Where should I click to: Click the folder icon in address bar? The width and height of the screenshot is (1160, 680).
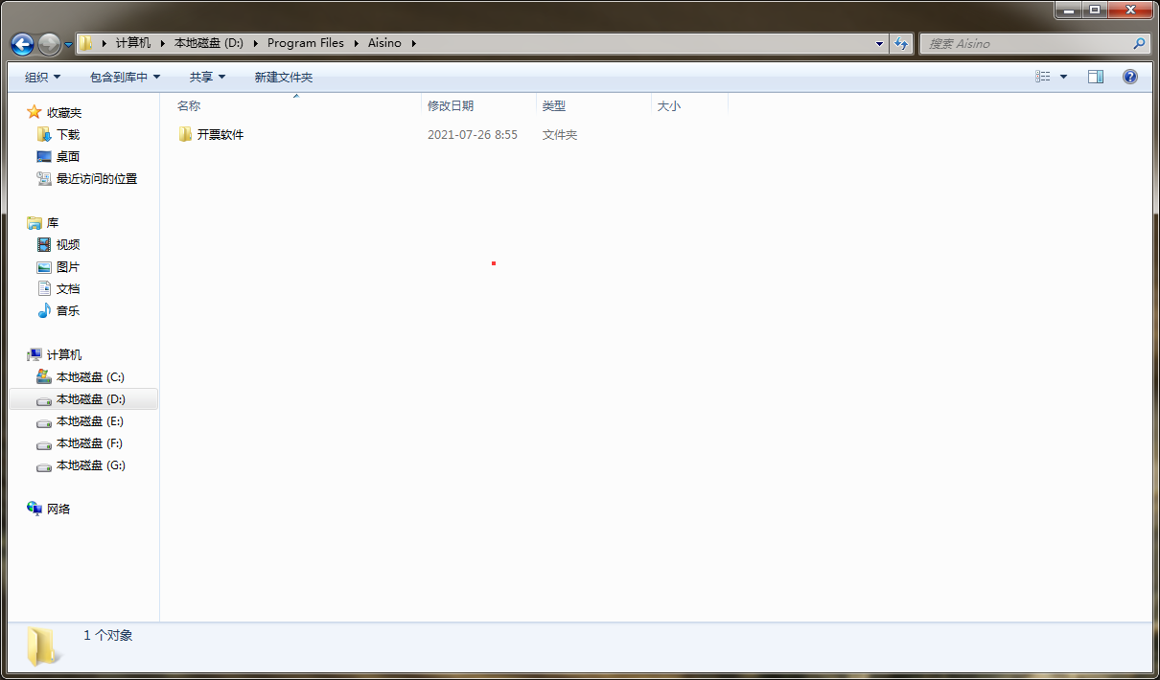(86, 43)
